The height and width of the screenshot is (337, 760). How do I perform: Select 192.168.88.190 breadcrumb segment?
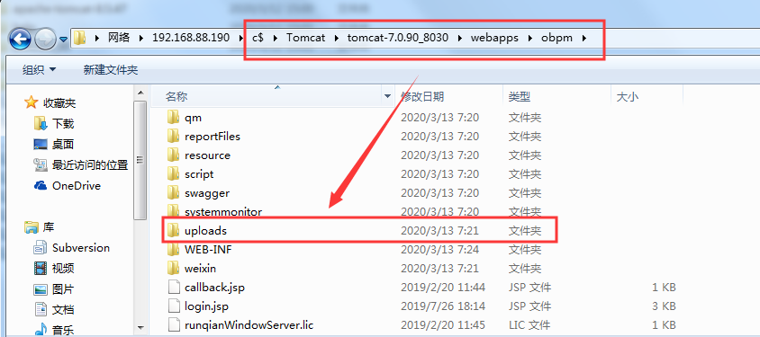[191, 38]
